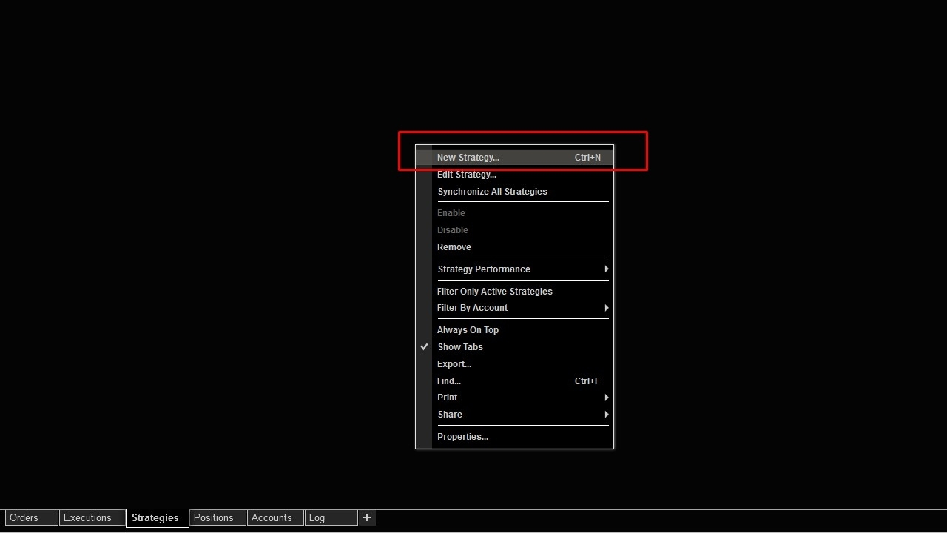
Task: Switch to the Executions tab
Action: (92, 518)
